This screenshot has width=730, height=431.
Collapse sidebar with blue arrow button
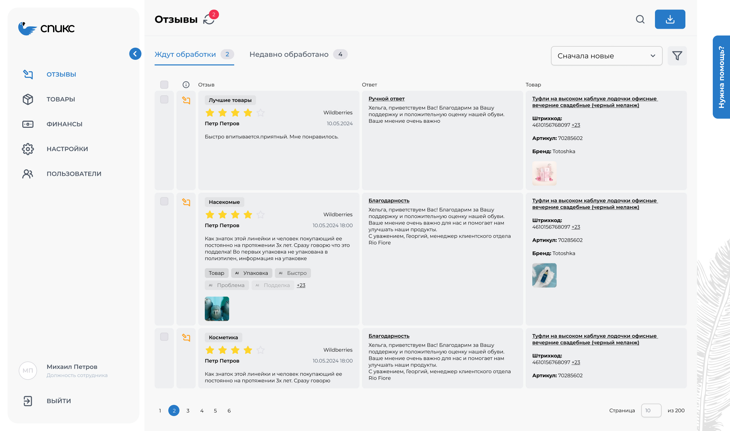pyautogui.click(x=135, y=54)
